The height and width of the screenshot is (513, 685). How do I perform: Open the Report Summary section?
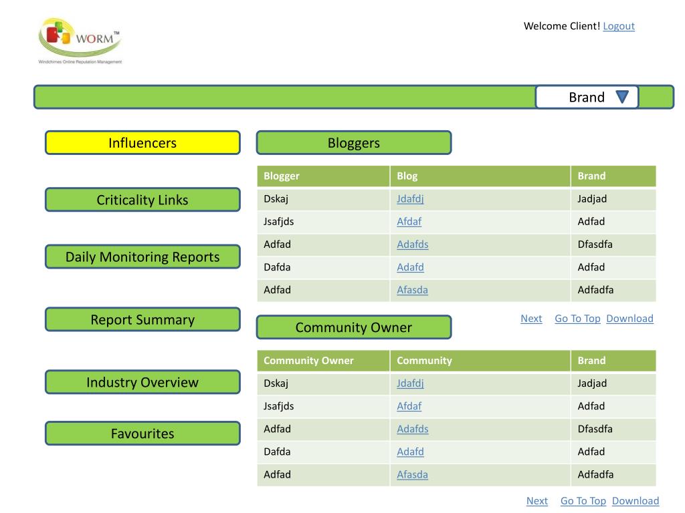point(142,320)
